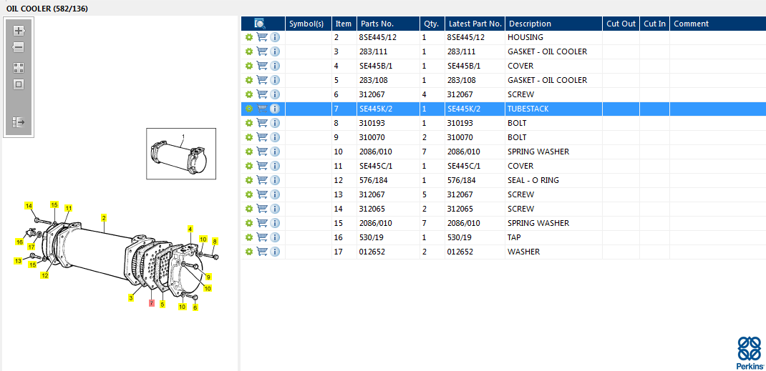766x371 pixels.
Task: Select callout 13 on the diagram
Action: pyautogui.click(x=18, y=262)
